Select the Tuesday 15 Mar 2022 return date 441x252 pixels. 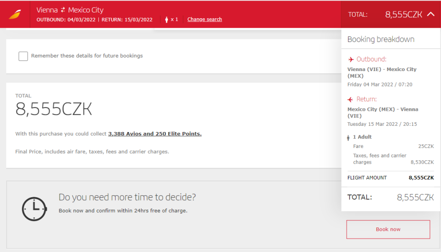click(x=382, y=124)
